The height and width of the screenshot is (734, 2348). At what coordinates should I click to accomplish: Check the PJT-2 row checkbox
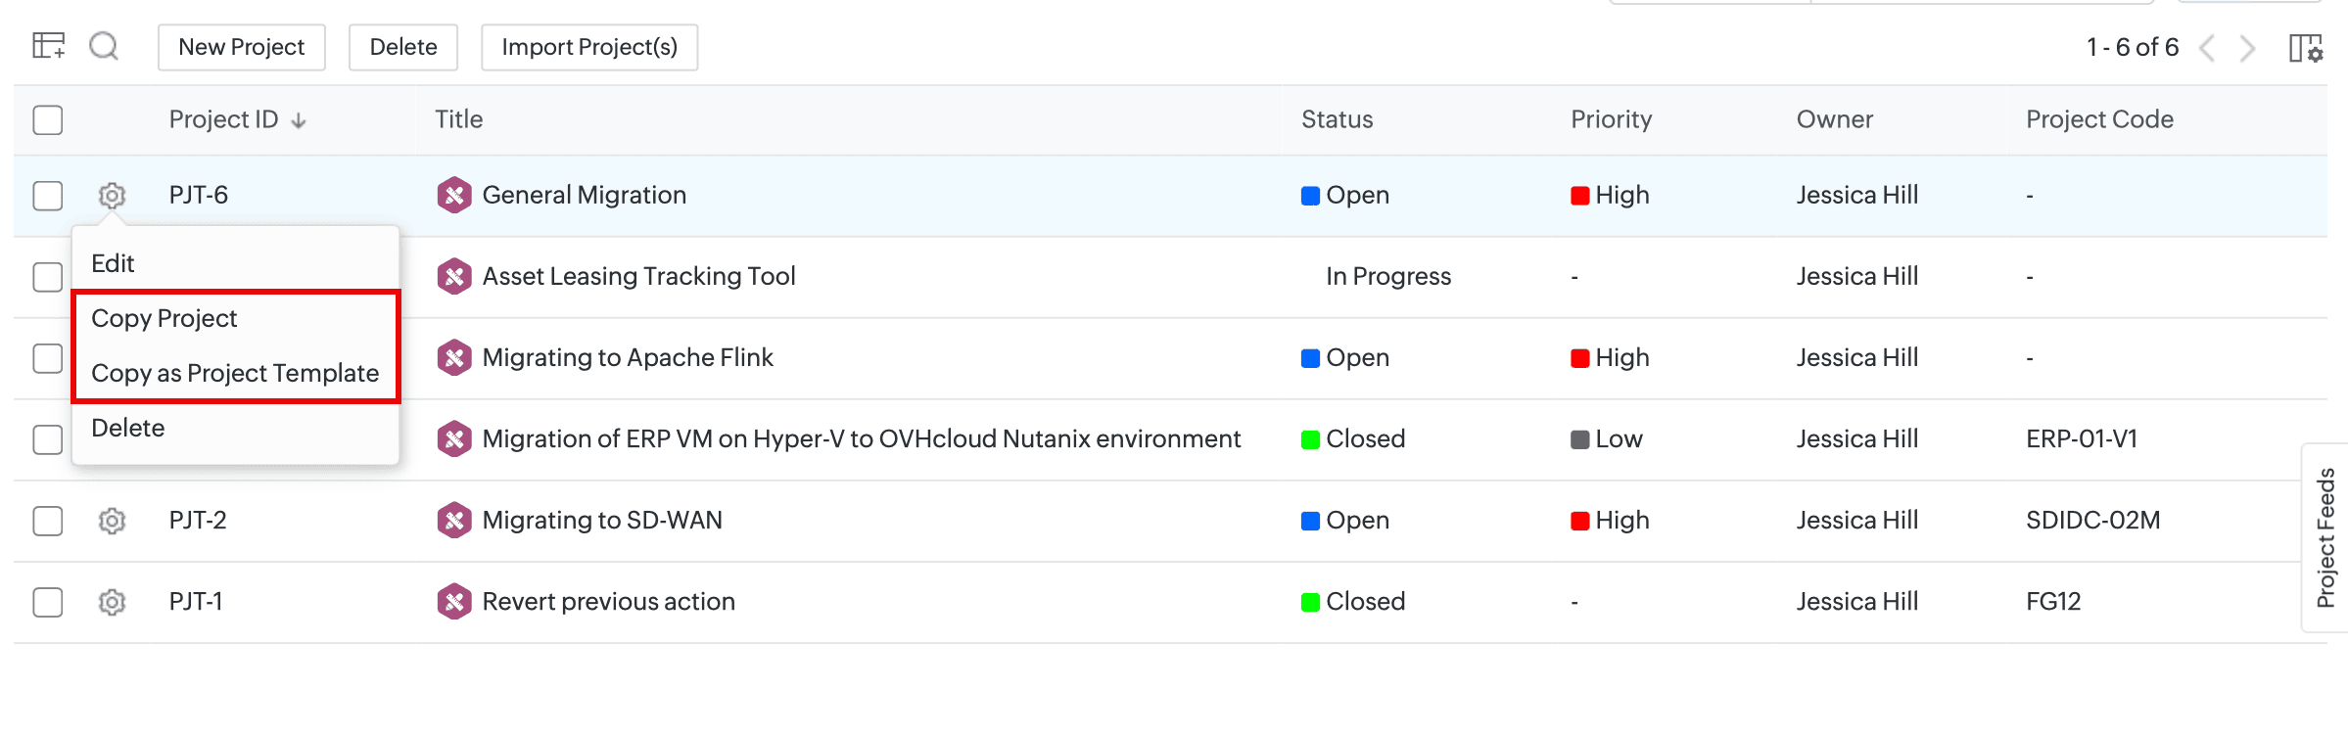(48, 521)
